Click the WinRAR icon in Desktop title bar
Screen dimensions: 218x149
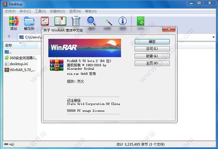[5, 4]
